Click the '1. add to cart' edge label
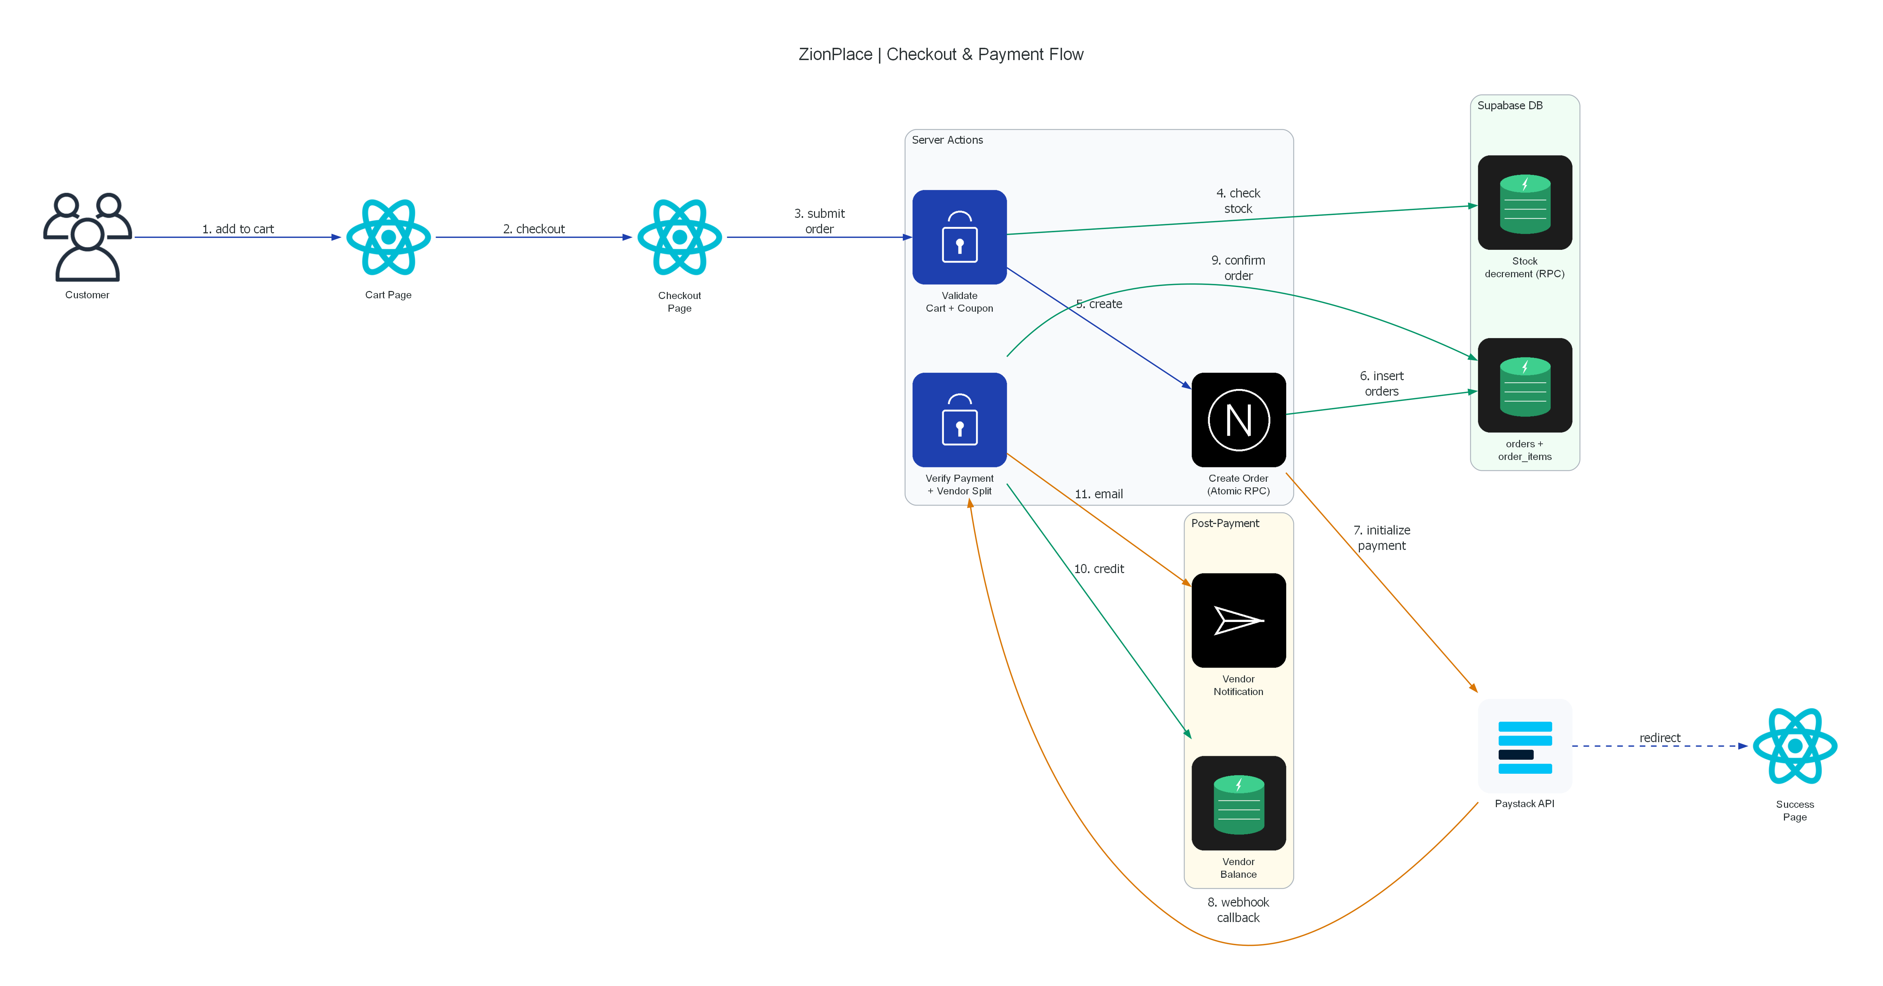 coord(237,229)
